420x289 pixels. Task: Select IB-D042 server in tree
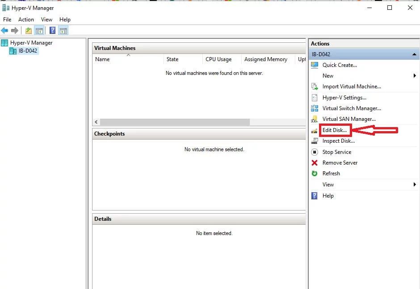(28, 51)
